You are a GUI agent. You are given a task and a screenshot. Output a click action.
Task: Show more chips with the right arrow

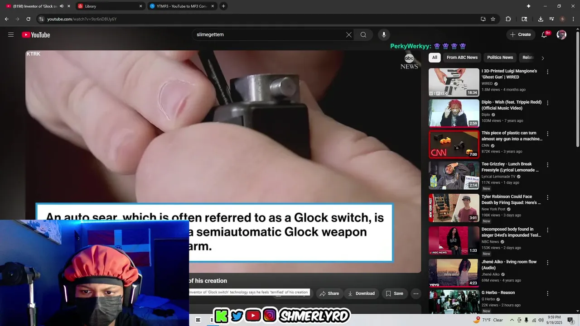pos(542,58)
